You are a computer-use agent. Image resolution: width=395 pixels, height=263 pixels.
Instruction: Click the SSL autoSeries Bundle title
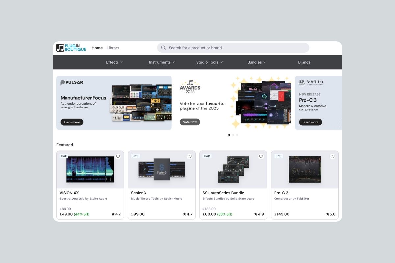coord(223,193)
